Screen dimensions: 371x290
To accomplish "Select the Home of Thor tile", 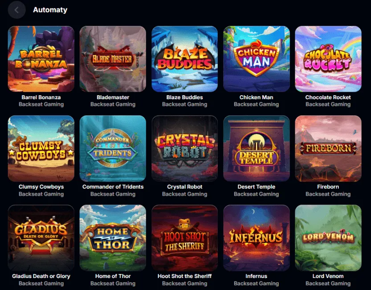I will [x=113, y=238].
